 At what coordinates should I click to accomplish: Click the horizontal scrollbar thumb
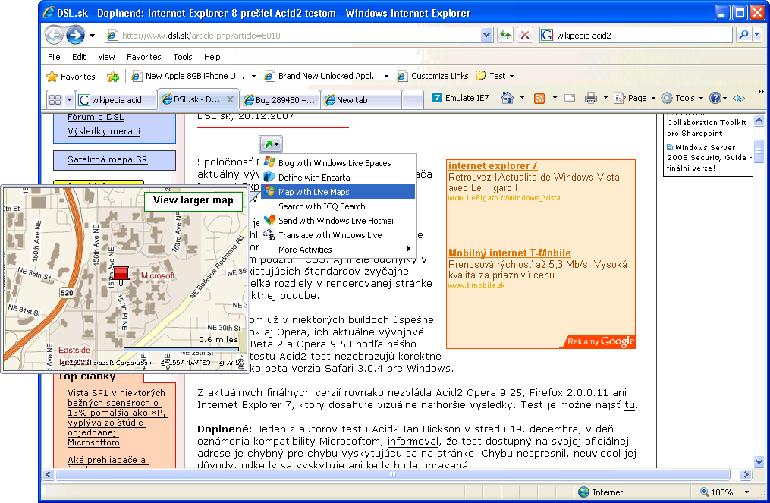[392, 474]
